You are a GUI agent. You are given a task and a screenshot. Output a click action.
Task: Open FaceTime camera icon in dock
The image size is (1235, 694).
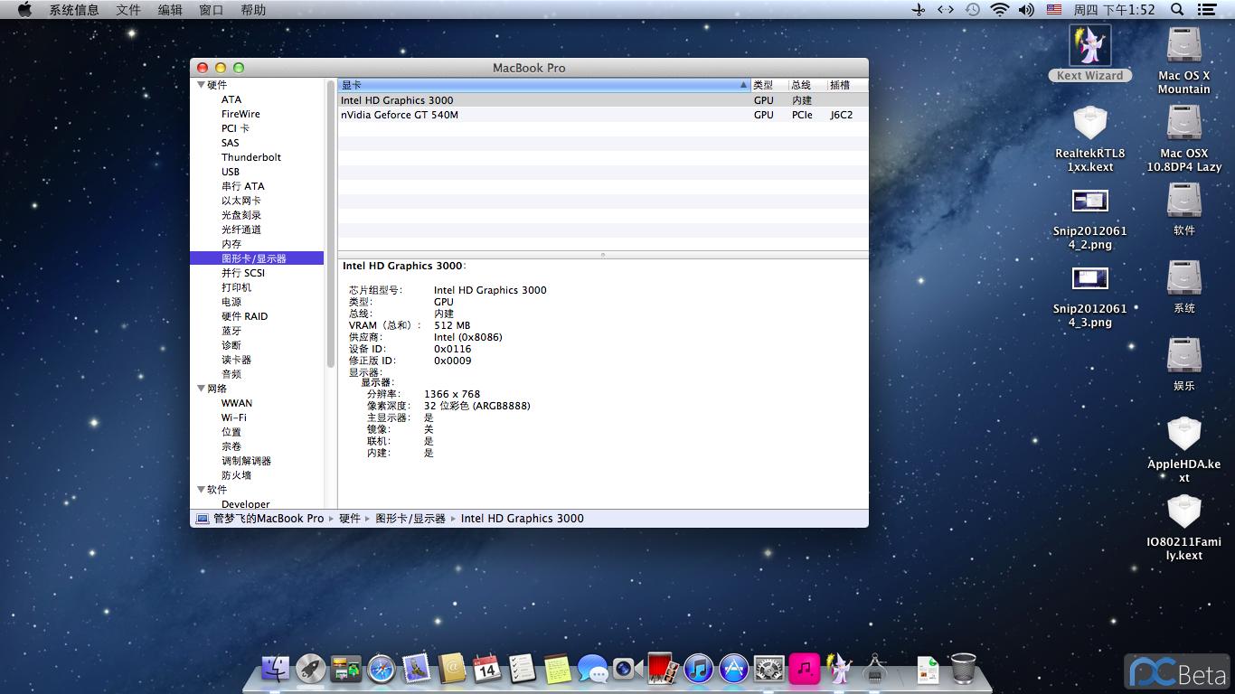pyautogui.click(x=627, y=669)
